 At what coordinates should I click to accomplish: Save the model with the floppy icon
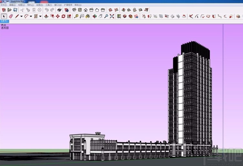click(15, 10)
